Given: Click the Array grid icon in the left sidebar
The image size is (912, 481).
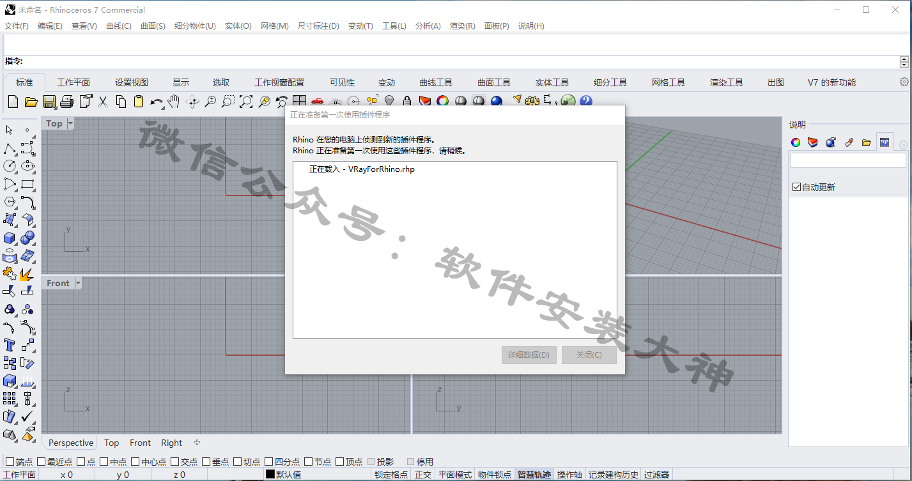Looking at the screenshot, I should (10, 399).
